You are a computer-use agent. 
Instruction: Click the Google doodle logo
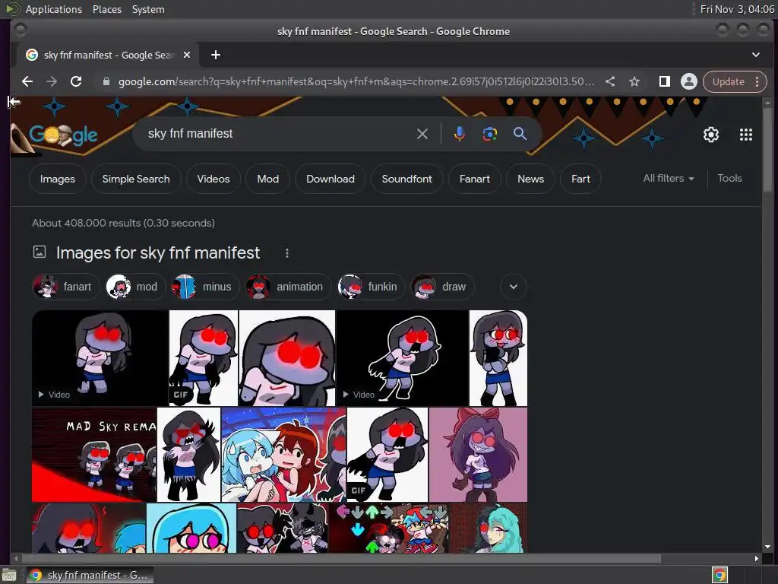point(63,135)
